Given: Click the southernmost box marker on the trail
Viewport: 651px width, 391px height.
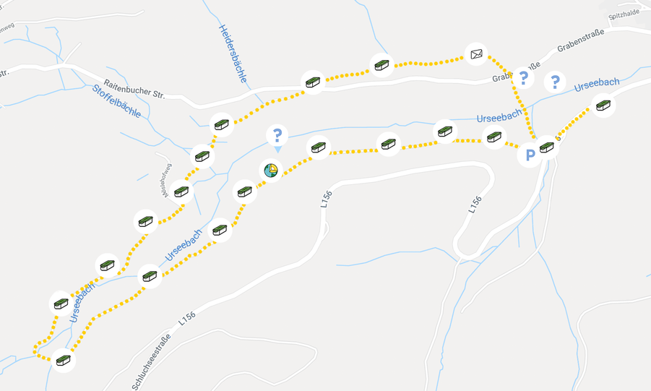Looking at the screenshot, I should pyautogui.click(x=64, y=360).
